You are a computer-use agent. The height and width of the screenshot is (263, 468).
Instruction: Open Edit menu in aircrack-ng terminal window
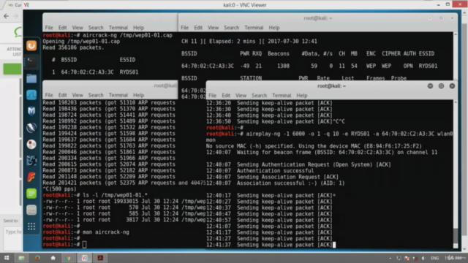coord(62,28)
